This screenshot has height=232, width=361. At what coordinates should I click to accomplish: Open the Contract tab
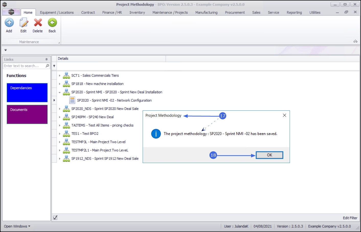coord(88,12)
